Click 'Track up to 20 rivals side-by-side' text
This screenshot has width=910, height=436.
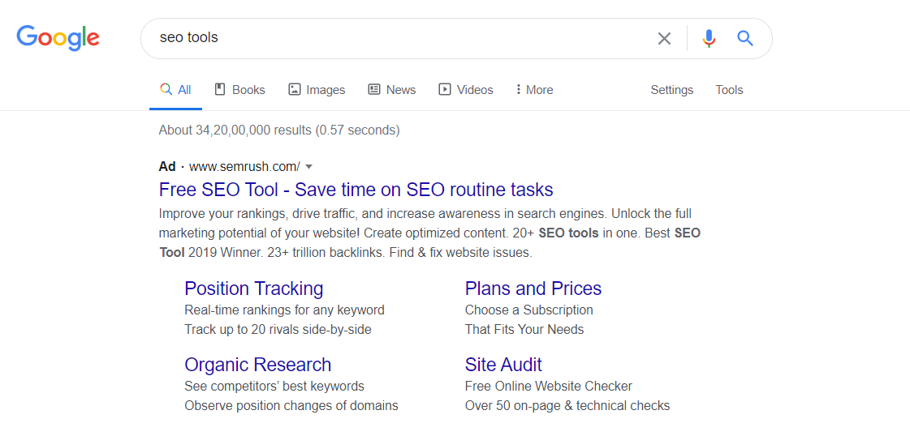click(278, 330)
